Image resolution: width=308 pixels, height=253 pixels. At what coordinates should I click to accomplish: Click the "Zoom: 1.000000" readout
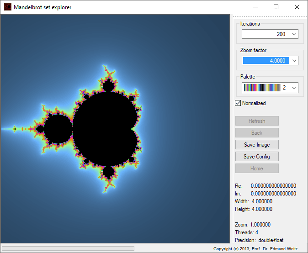(x=253, y=225)
